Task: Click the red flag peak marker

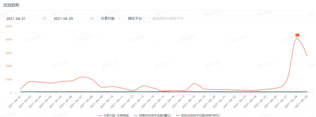Action: coord(297,35)
